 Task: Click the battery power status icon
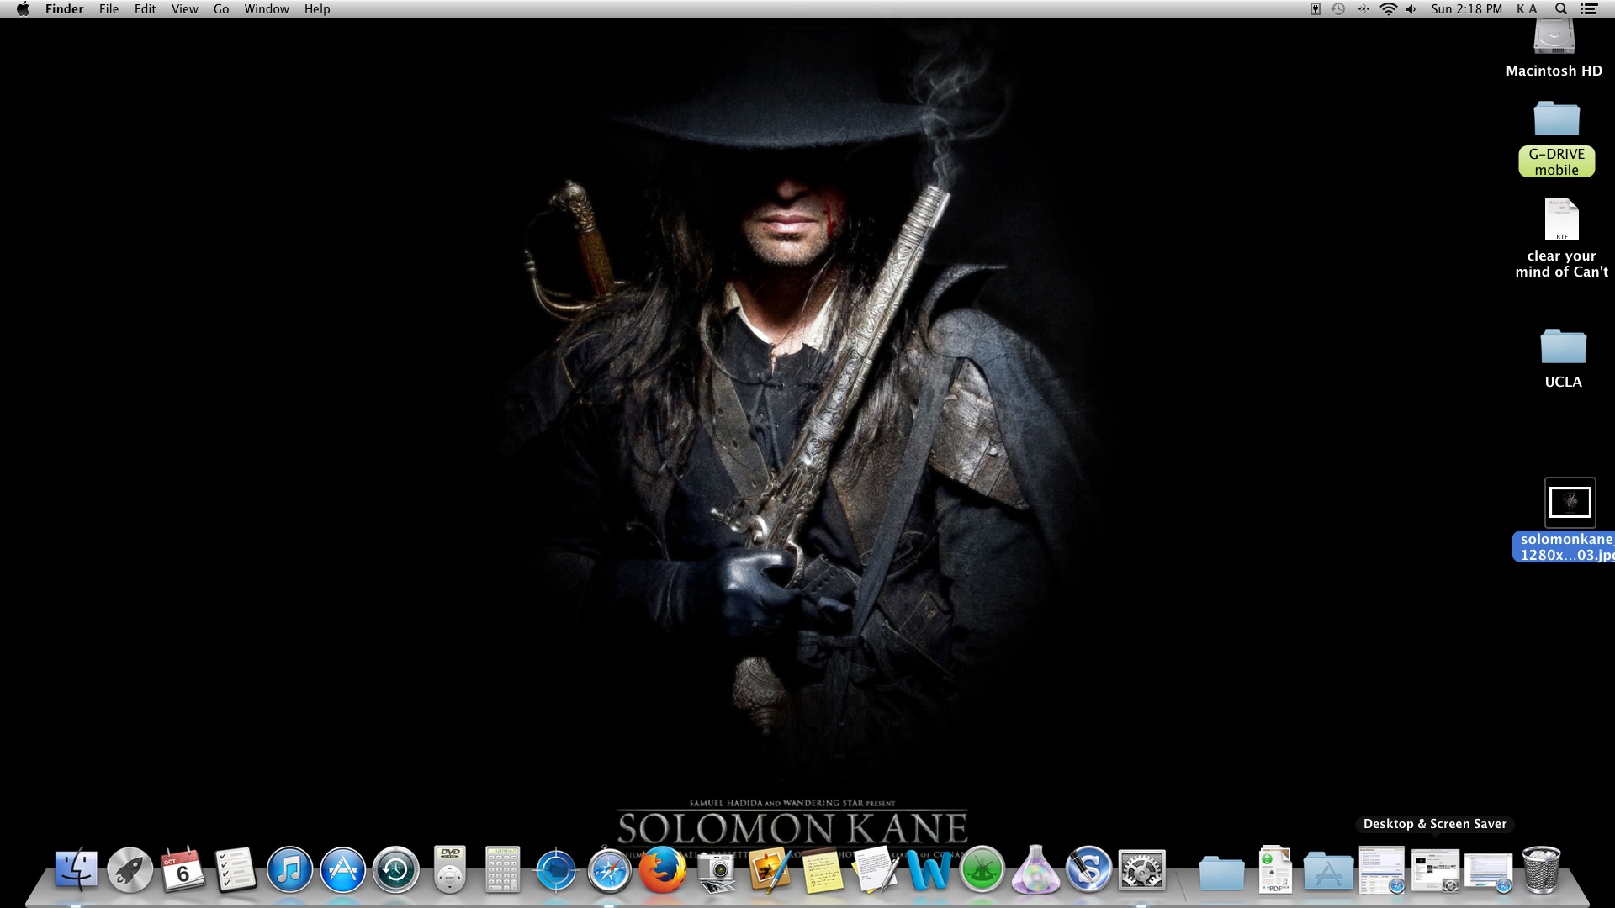(x=1315, y=9)
